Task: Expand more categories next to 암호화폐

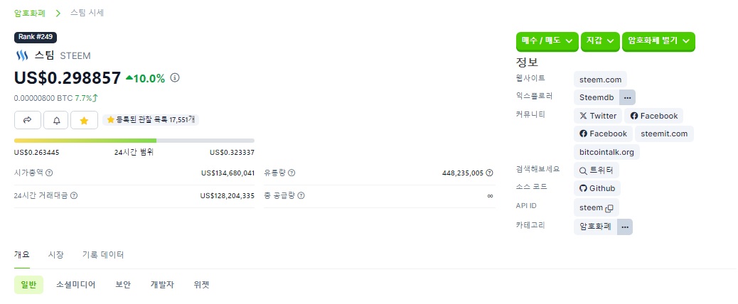Action: pyautogui.click(x=624, y=227)
